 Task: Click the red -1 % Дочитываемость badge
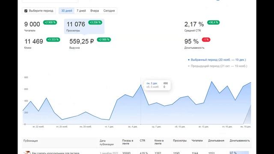tap(206, 40)
